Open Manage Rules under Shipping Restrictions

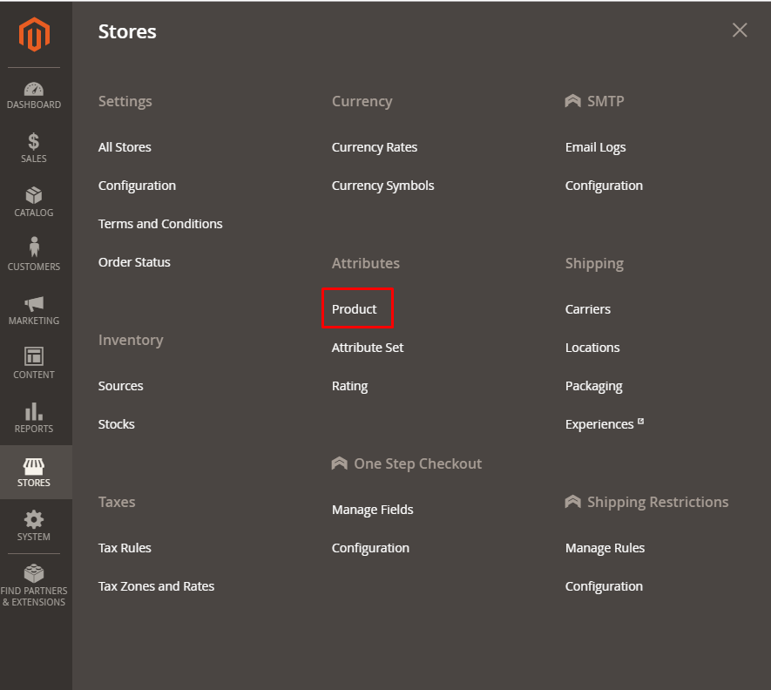coord(605,548)
